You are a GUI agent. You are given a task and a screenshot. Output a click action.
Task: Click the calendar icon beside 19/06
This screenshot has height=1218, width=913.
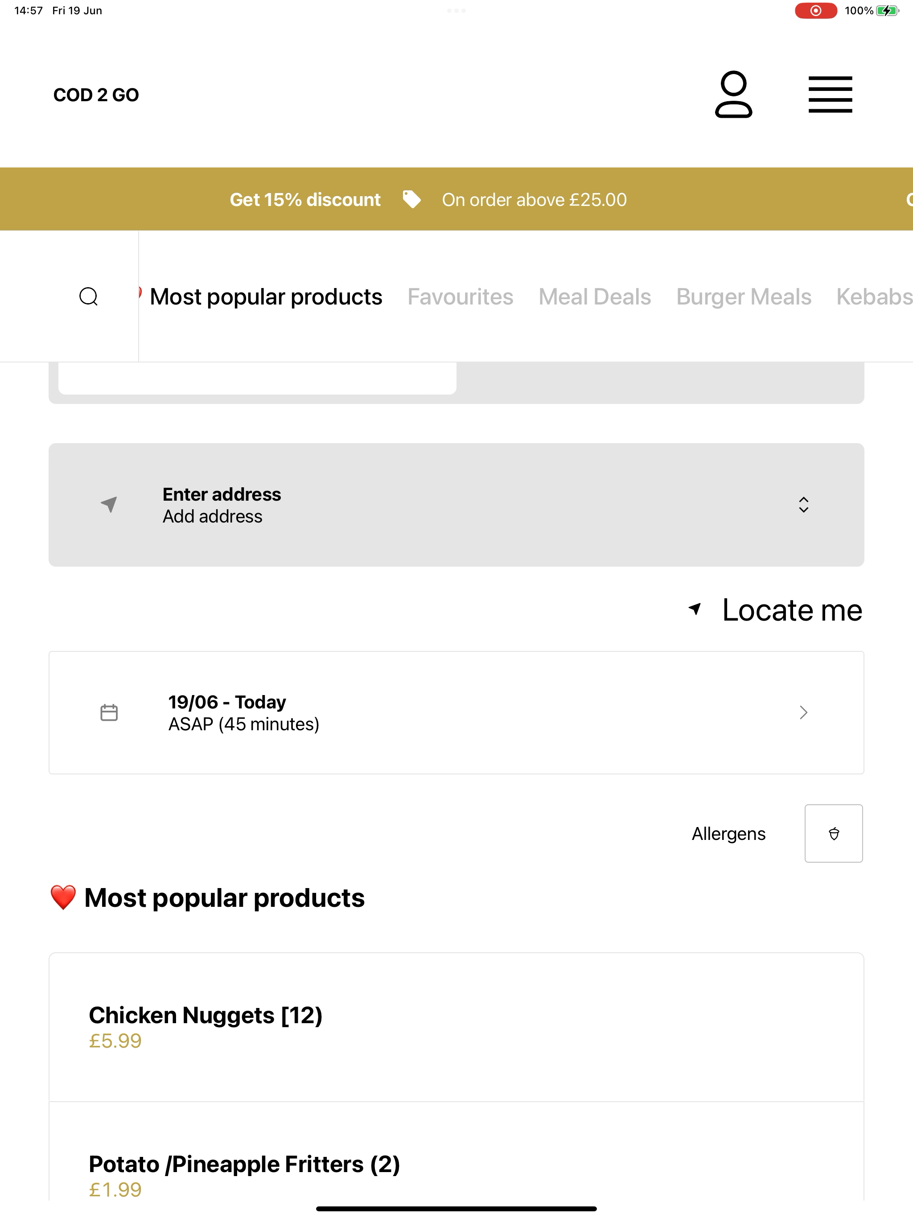[109, 712]
